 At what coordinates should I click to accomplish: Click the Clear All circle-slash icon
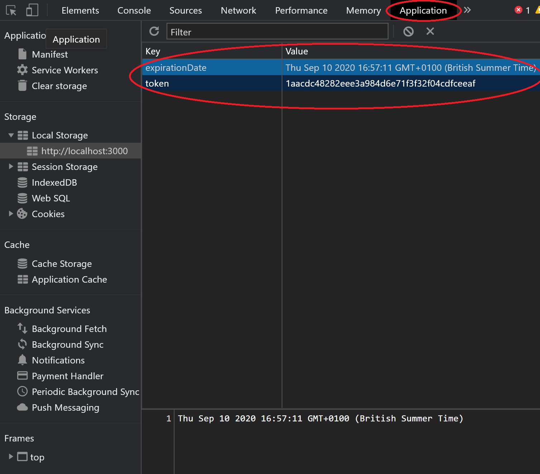[x=408, y=31]
